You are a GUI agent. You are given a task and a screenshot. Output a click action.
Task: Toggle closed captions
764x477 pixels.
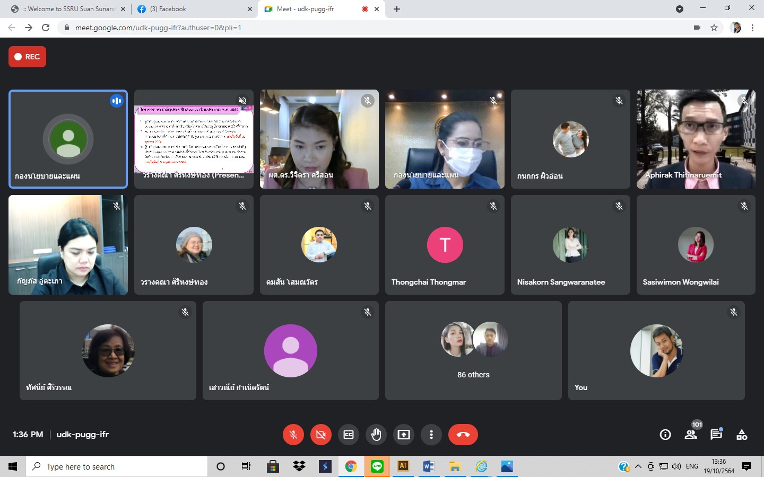click(349, 435)
